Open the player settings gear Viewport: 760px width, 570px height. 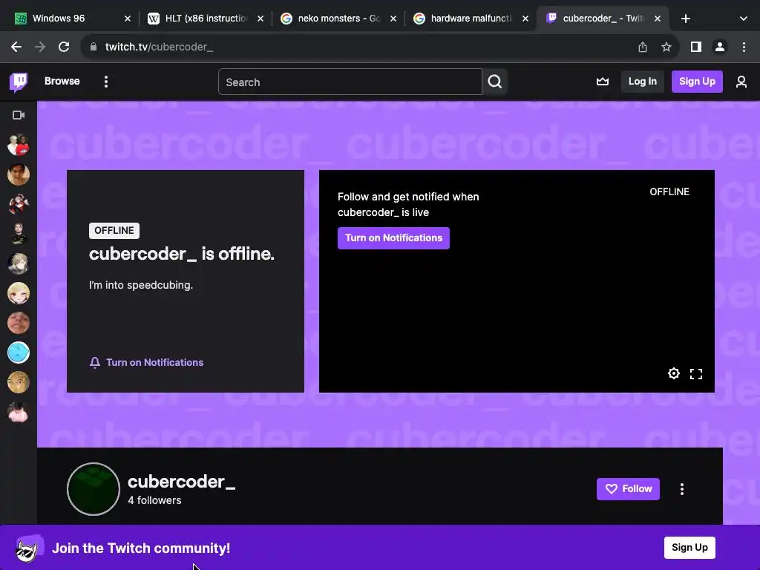[x=674, y=373]
